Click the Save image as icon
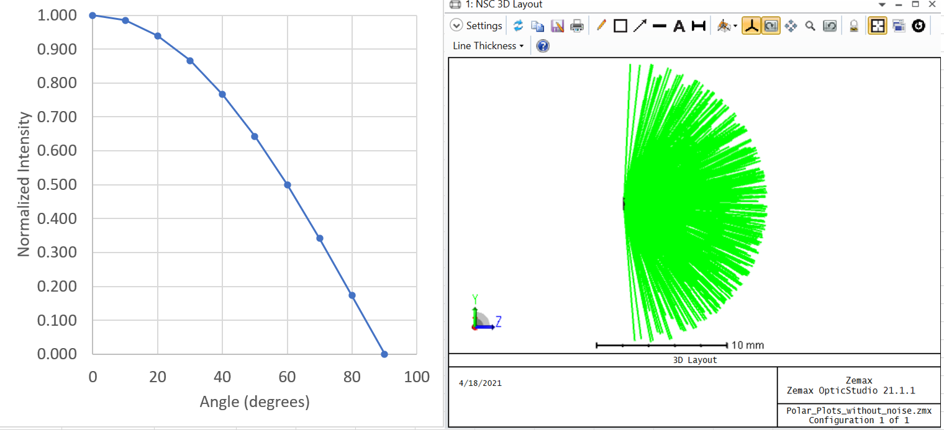 [x=557, y=25]
